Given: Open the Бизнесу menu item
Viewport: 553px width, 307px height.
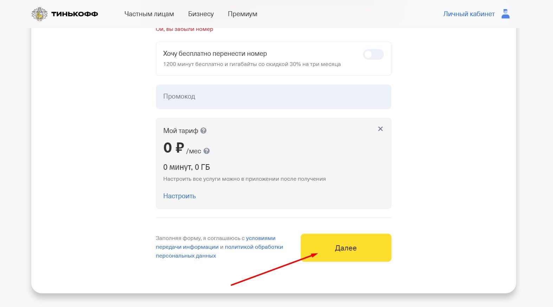Looking at the screenshot, I should (201, 14).
